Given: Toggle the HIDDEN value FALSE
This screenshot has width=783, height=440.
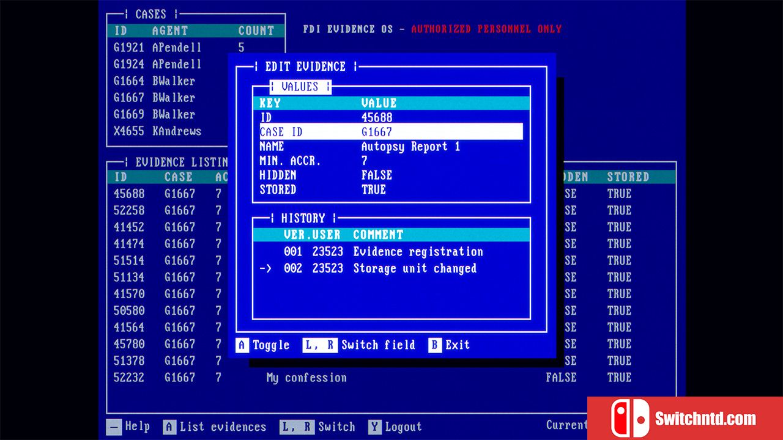Looking at the screenshot, I should tap(377, 175).
